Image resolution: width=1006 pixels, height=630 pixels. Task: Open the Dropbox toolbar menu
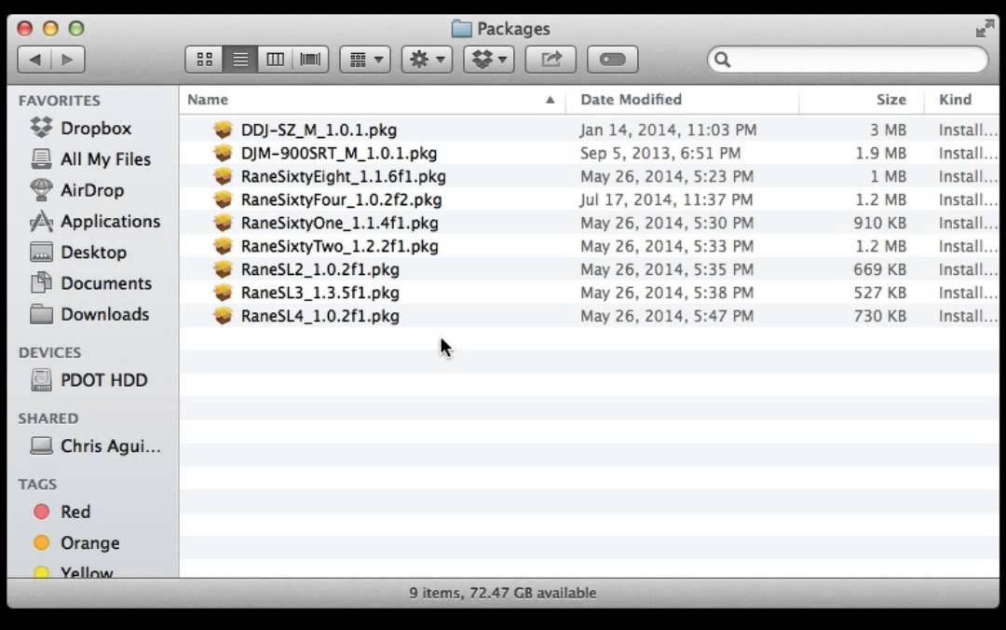point(489,60)
